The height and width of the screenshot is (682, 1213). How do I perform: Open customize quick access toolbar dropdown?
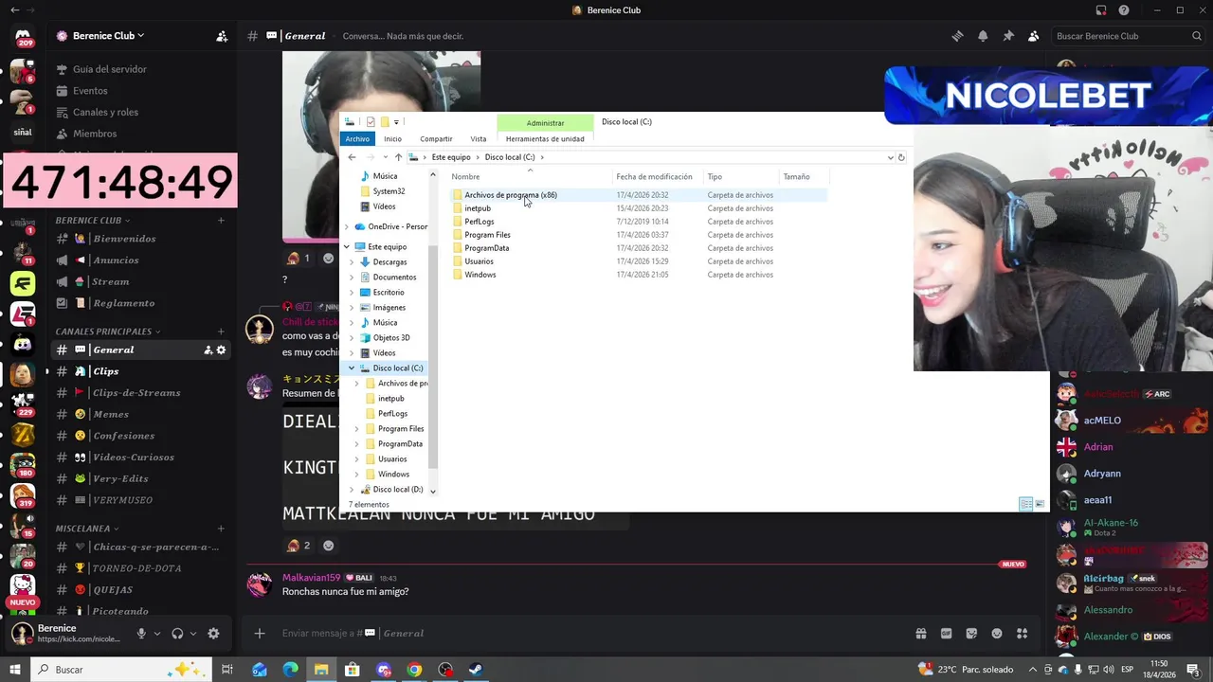(x=396, y=122)
